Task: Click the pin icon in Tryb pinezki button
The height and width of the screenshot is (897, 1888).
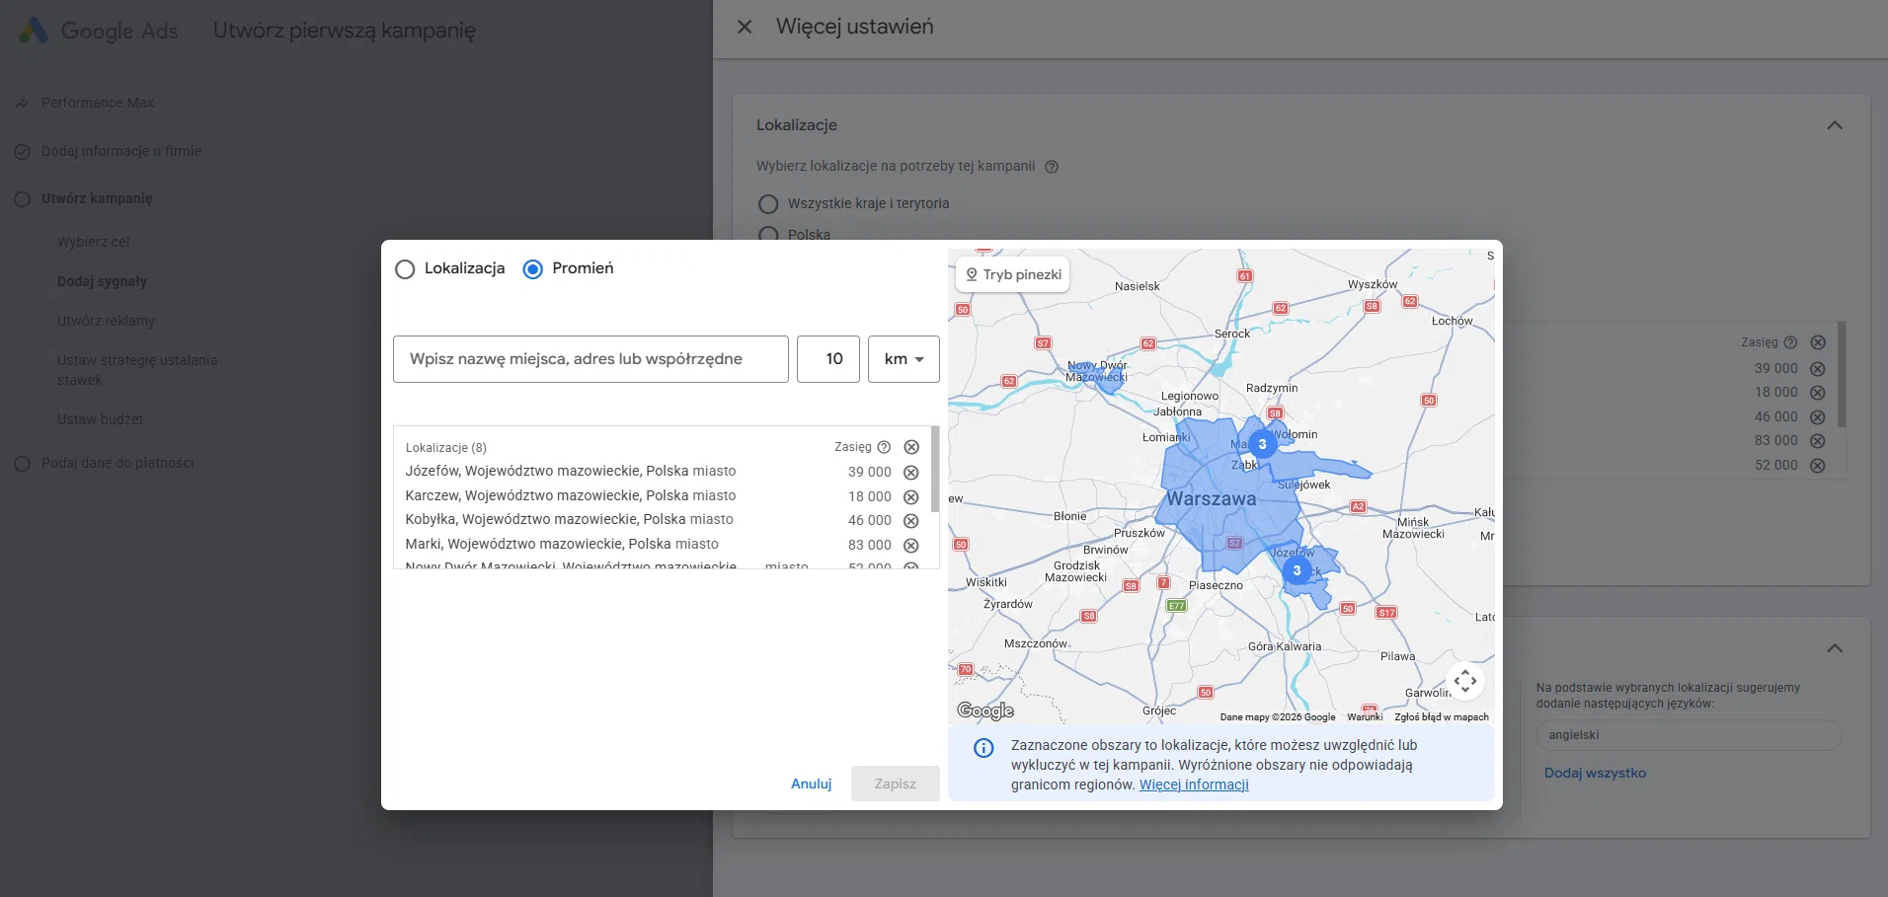Action: point(975,274)
